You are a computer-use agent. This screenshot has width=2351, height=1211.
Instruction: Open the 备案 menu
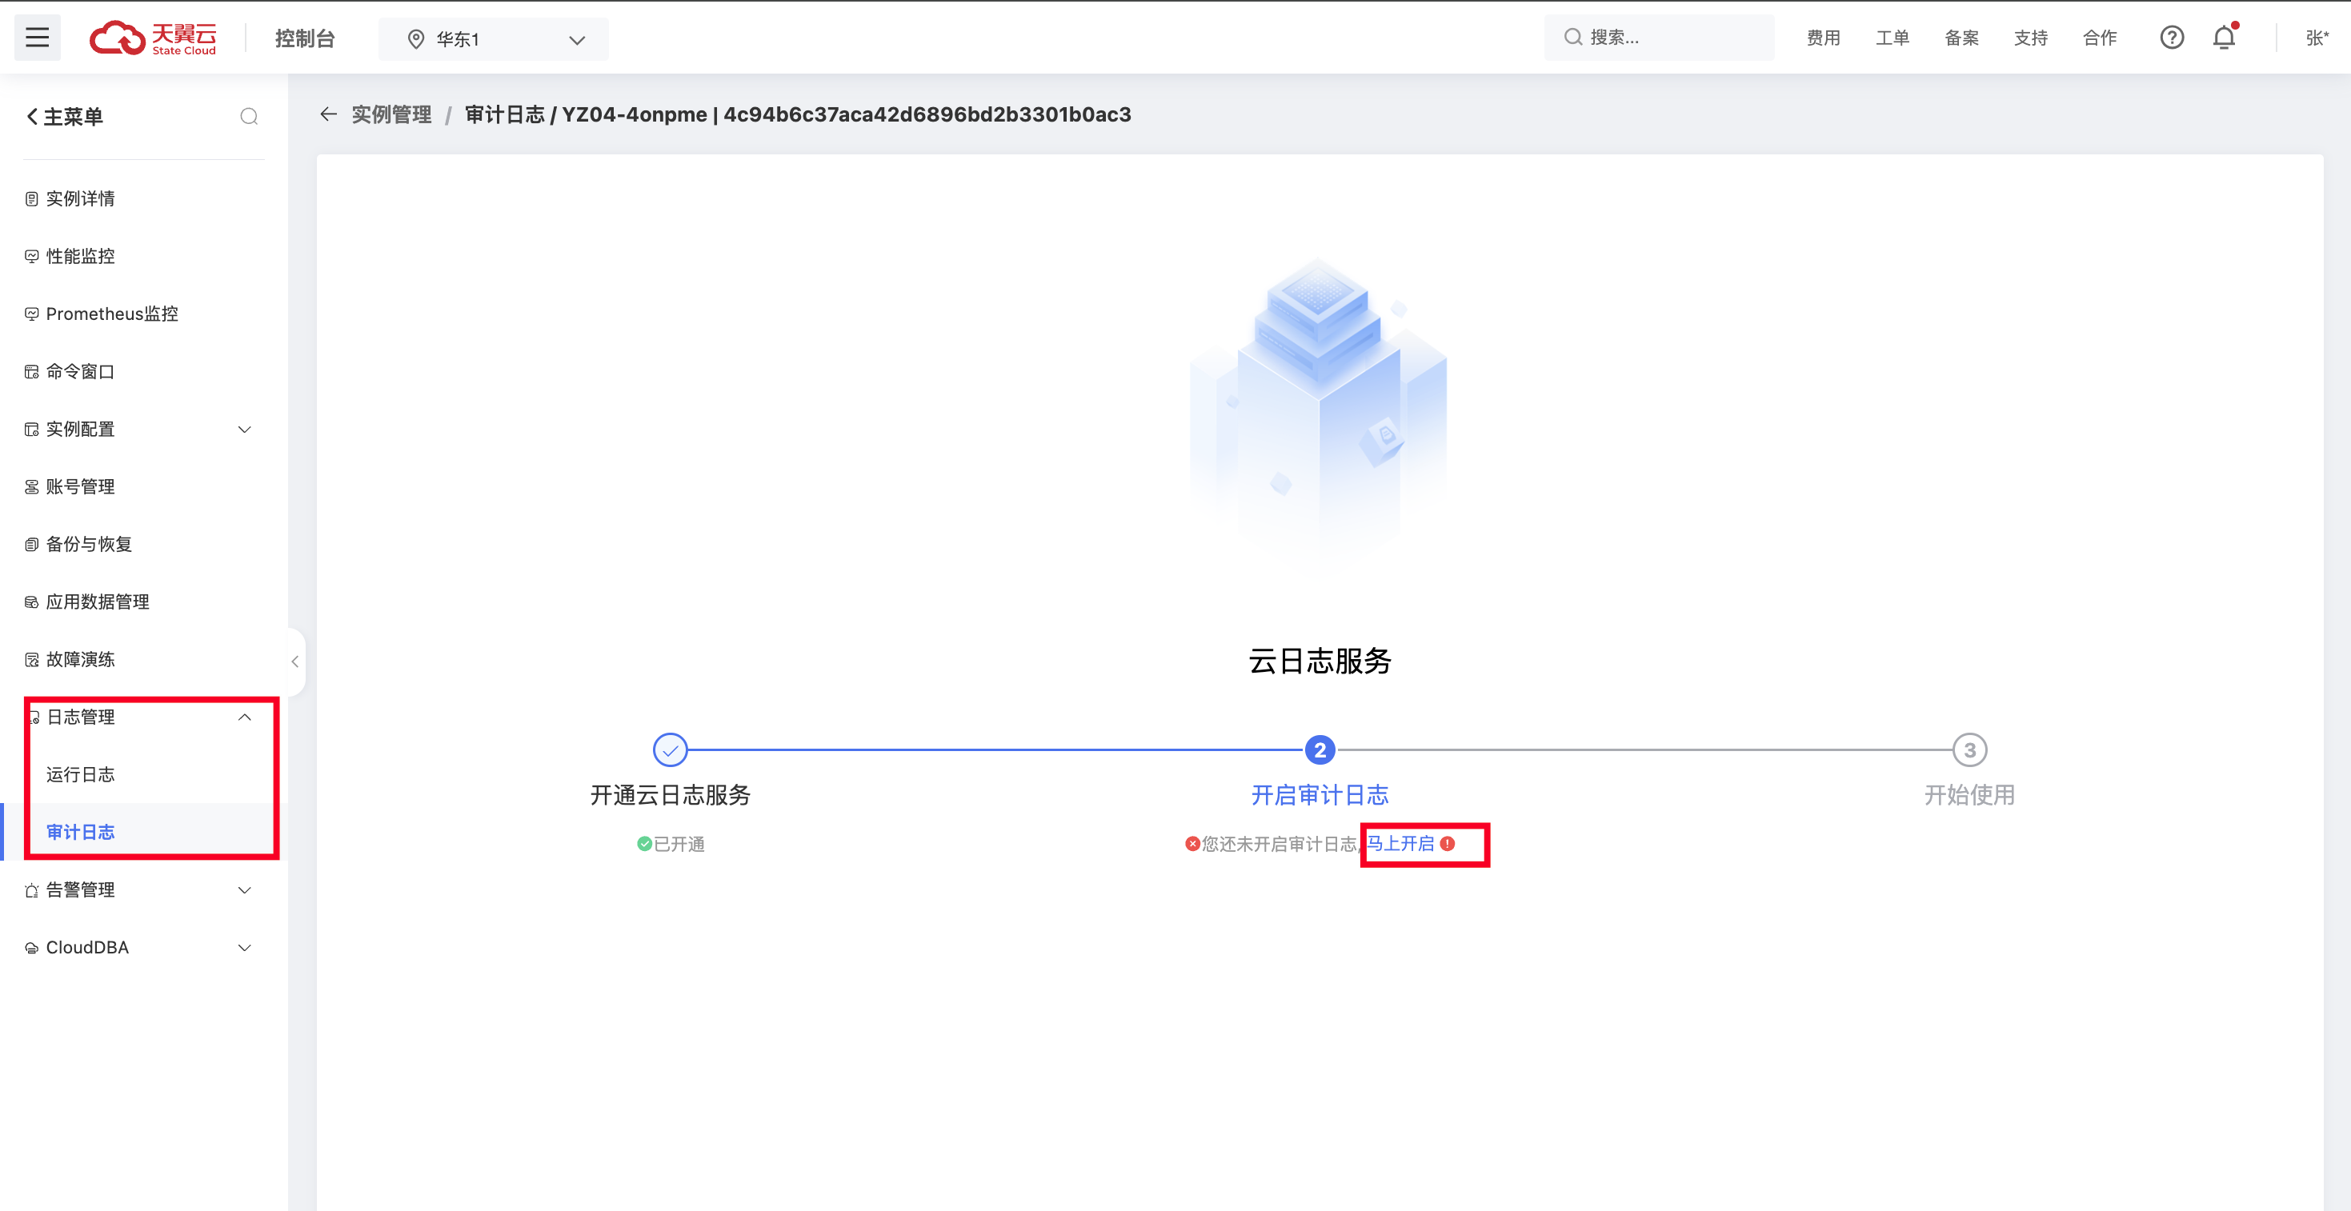1962,38
